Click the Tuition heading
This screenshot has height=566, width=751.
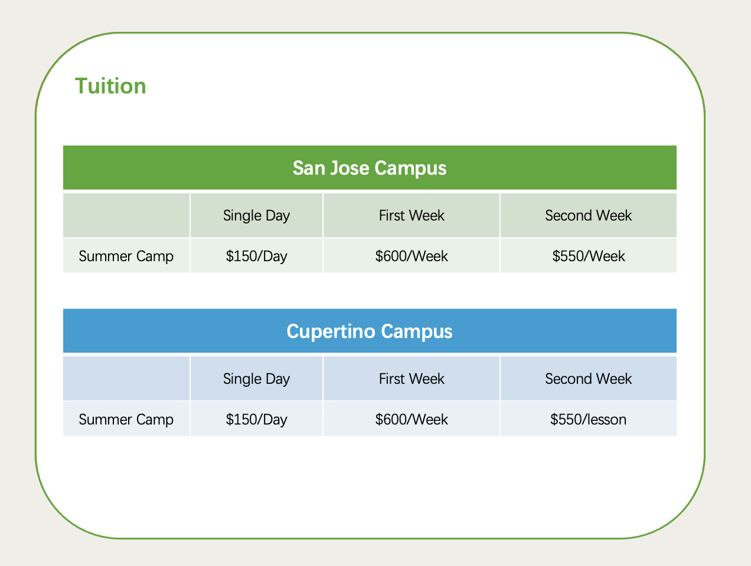pos(110,86)
